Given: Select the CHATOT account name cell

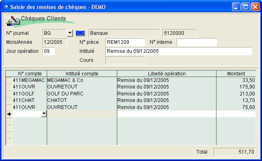Looking at the screenshot, I should pos(82,100).
